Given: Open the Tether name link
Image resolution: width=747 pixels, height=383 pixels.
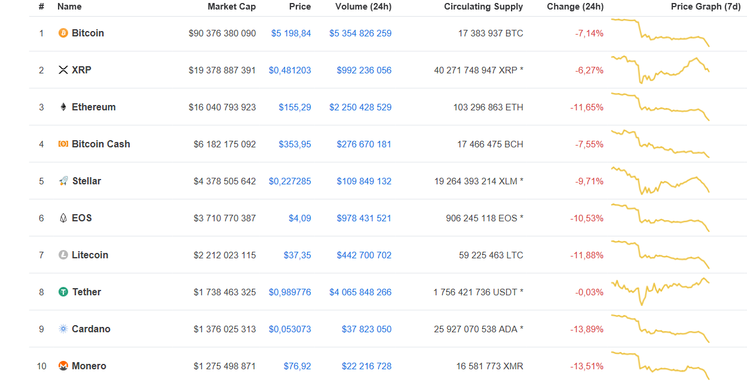Looking at the screenshot, I should (x=87, y=292).
